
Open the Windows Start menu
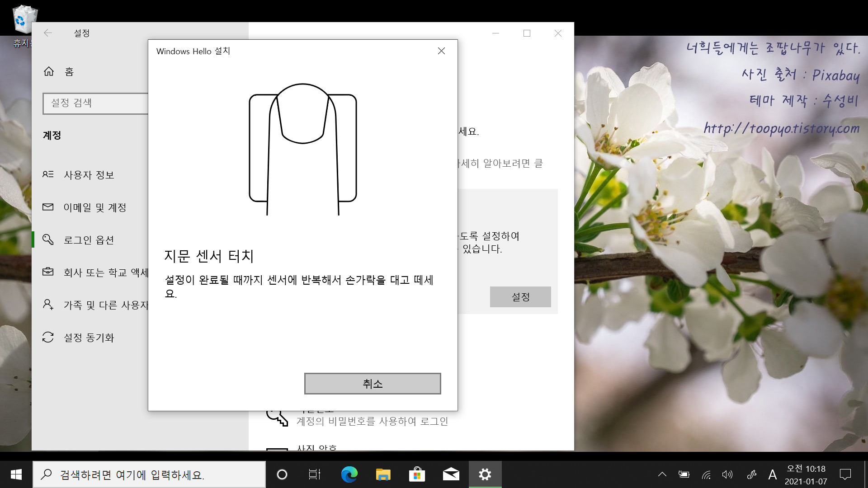[16, 474]
